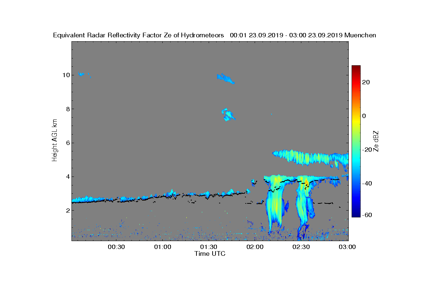Image resolution: width=431 pixels, height=287 pixels.
Task: Click the cloud echo near 10 km at 01:40
Action: click(x=226, y=78)
